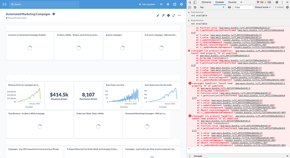The image size is (290, 158).
Task: Click the green revenue line chart
Action: (29, 95)
